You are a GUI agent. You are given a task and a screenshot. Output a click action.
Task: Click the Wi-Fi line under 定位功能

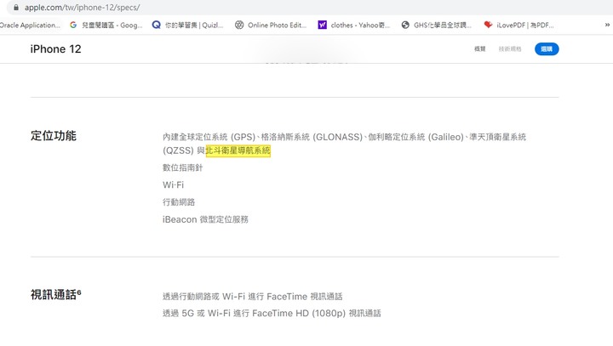click(x=173, y=185)
